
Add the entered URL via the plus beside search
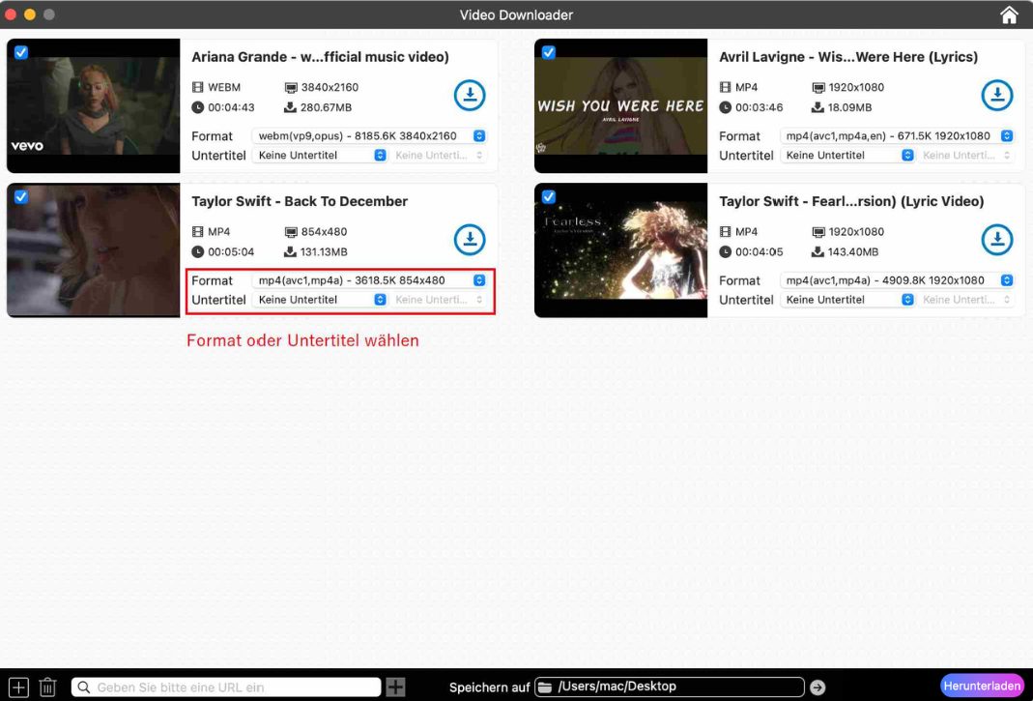pos(395,686)
